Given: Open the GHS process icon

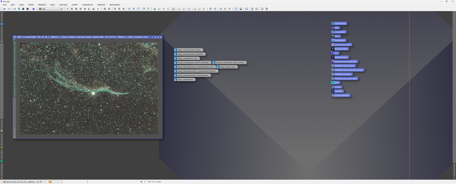Looking at the screenshot, I should (x=336, y=83).
